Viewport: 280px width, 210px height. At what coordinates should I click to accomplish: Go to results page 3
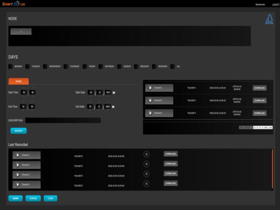coord(257,127)
